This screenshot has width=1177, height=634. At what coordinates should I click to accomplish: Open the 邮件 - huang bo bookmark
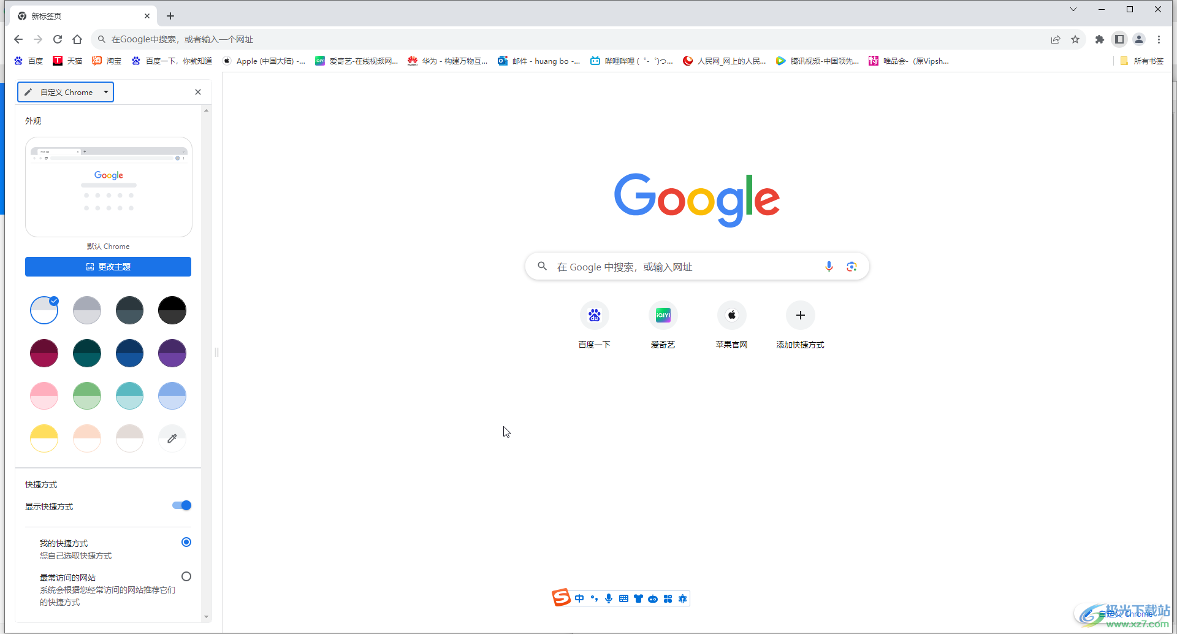539,61
